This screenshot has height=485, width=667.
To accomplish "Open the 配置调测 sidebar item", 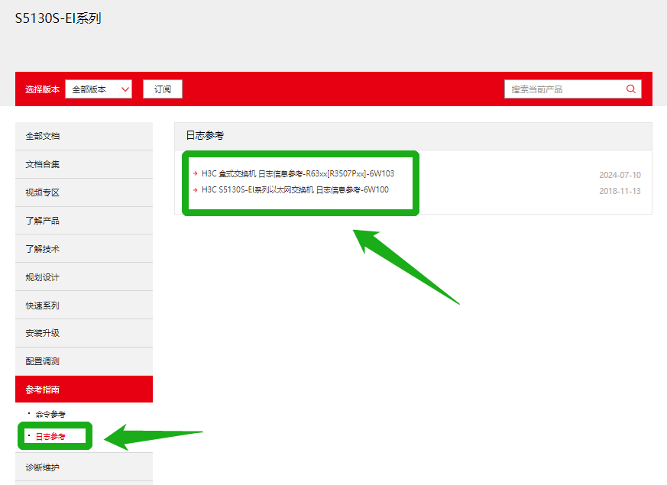I will pos(84,361).
